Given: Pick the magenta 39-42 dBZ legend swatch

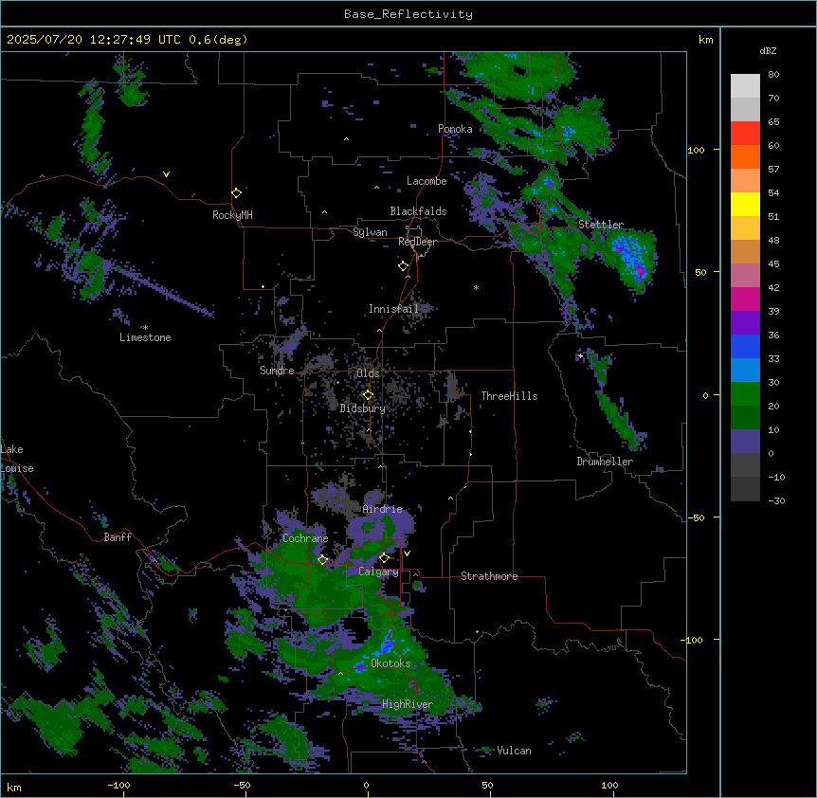Looking at the screenshot, I should click(x=745, y=299).
